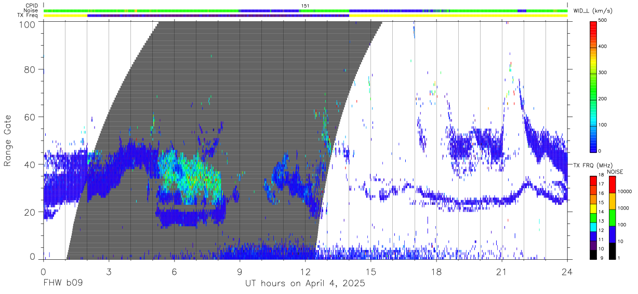Select the blue 11–12 MHz frequency swatch
The height and width of the screenshot is (294, 638).
coord(593,236)
